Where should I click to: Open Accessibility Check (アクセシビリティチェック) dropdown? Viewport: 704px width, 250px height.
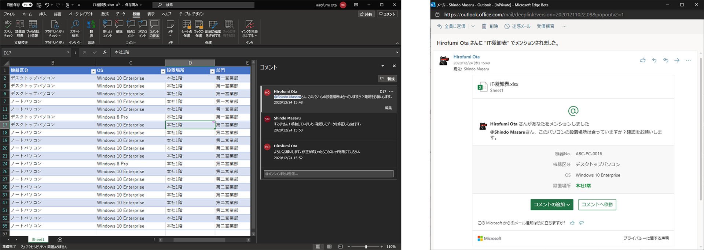tap(55, 29)
